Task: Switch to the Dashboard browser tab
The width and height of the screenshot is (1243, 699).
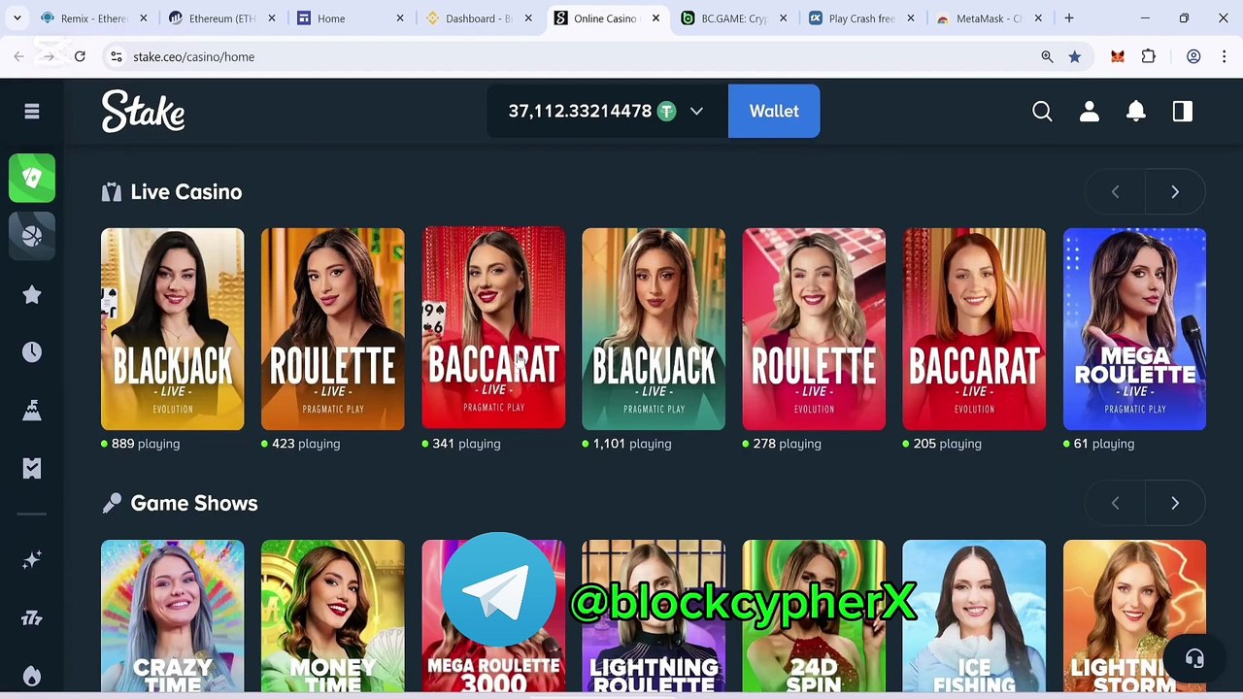Action: click(478, 18)
